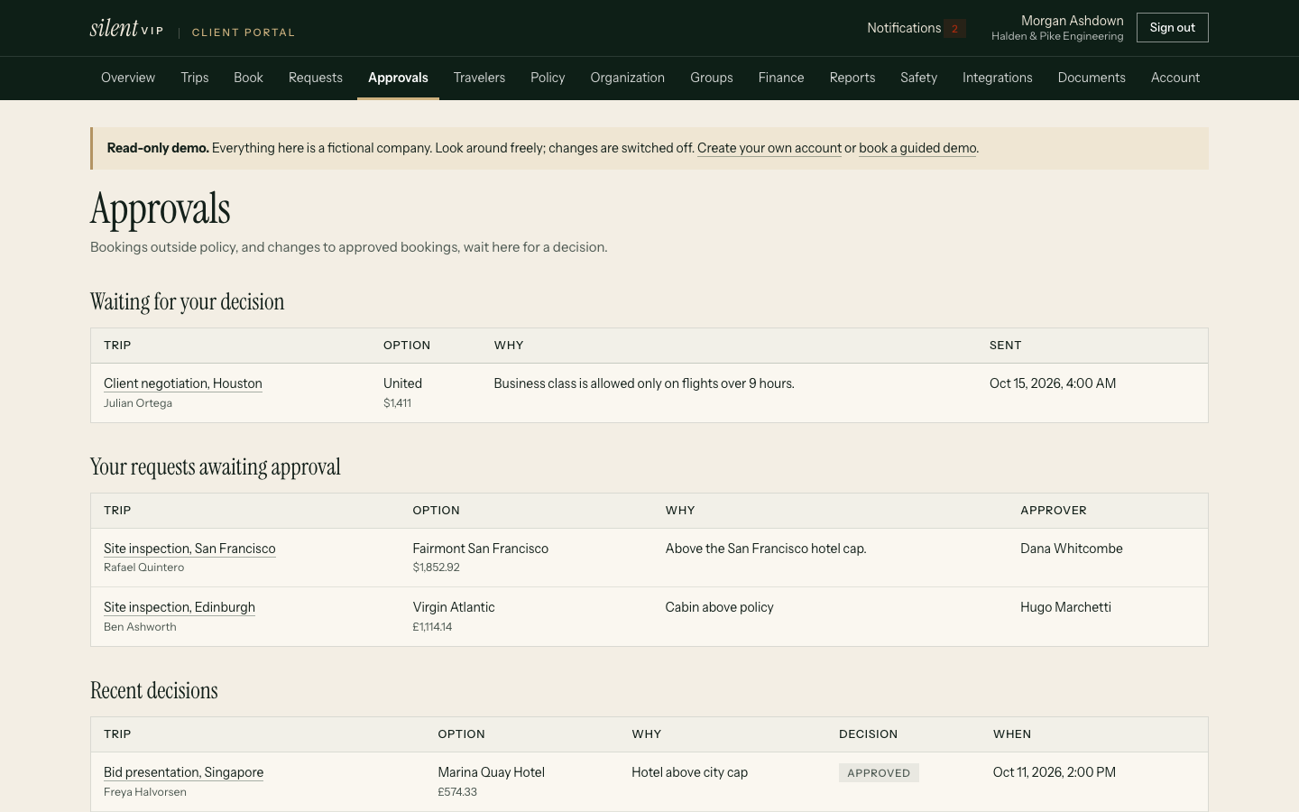The width and height of the screenshot is (1299, 812).
Task: Click the Fairmont San Francisco option
Action: (480, 549)
